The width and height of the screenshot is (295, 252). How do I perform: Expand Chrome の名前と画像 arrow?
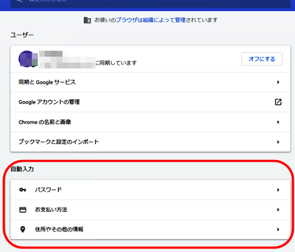click(x=278, y=122)
